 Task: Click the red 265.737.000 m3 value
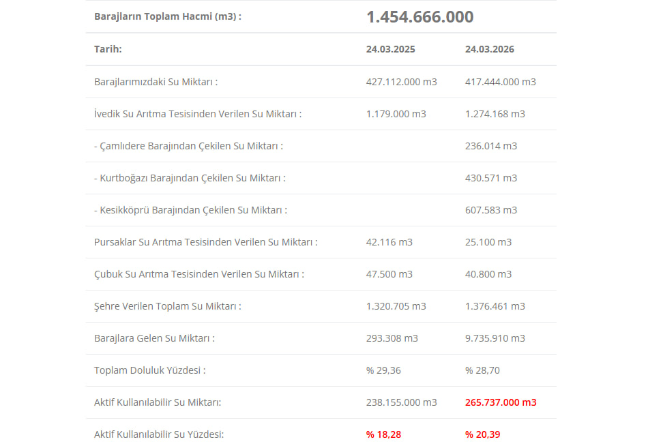(501, 402)
